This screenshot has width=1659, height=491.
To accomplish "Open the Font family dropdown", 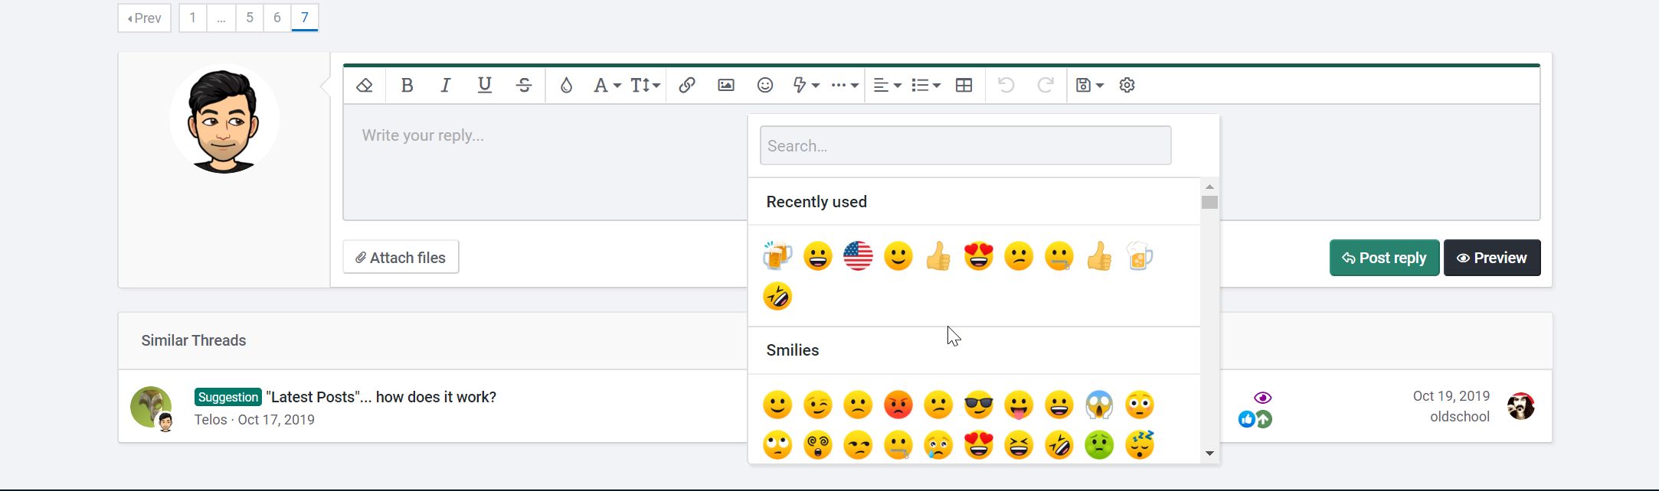I will click(x=607, y=85).
